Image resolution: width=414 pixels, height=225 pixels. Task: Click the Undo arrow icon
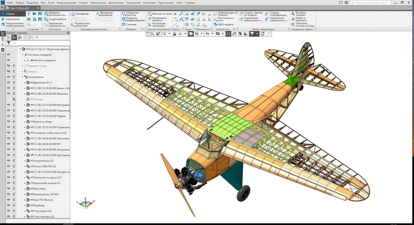[29, 25]
